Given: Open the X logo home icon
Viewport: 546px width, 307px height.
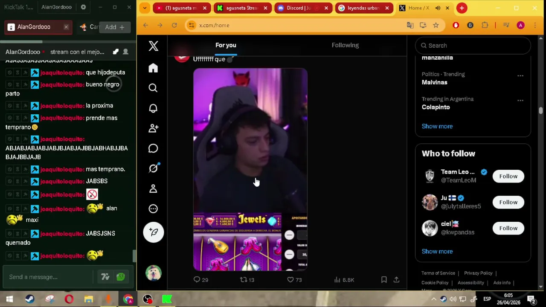Looking at the screenshot, I should [153, 46].
